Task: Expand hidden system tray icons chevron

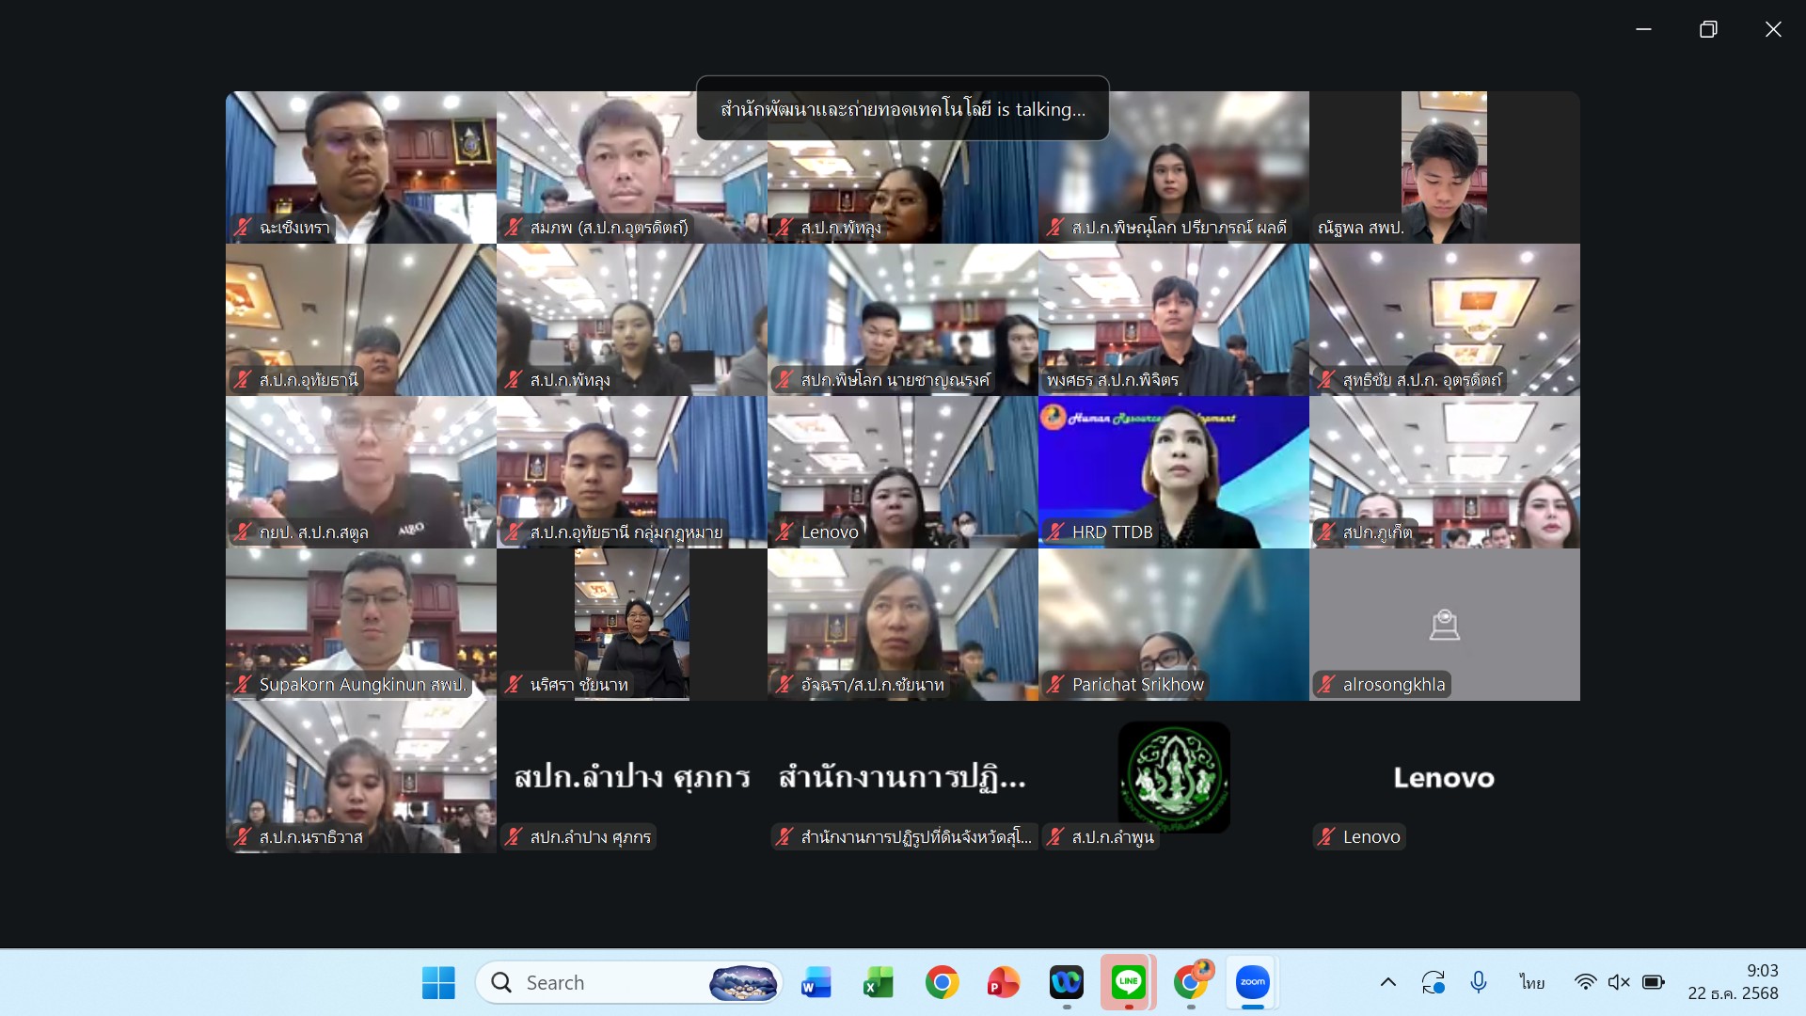Action: click(x=1387, y=982)
